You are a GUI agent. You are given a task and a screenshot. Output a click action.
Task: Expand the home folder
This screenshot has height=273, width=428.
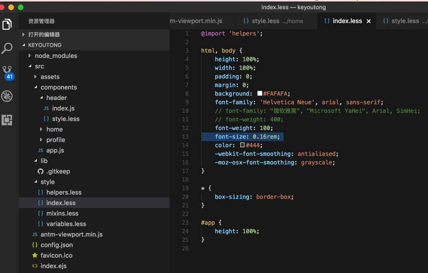tap(42, 130)
